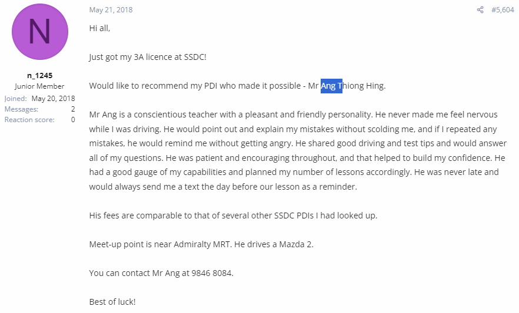This screenshot has width=519, height=313.
Task: Click the word 'conscientious' in the review
Action: tap(160, 115)
